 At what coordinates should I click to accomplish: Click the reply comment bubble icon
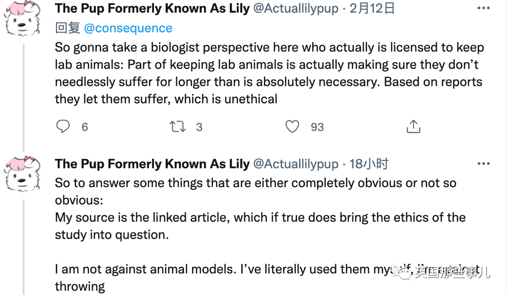pos(63,127)
